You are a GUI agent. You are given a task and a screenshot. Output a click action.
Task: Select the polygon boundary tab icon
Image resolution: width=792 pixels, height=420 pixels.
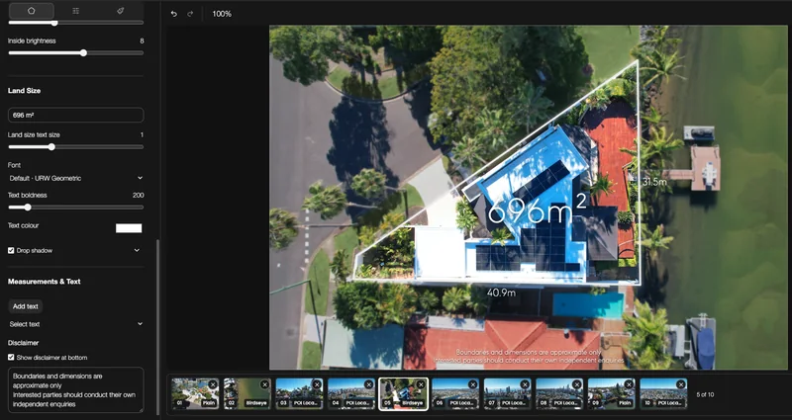tap(32, 11)
